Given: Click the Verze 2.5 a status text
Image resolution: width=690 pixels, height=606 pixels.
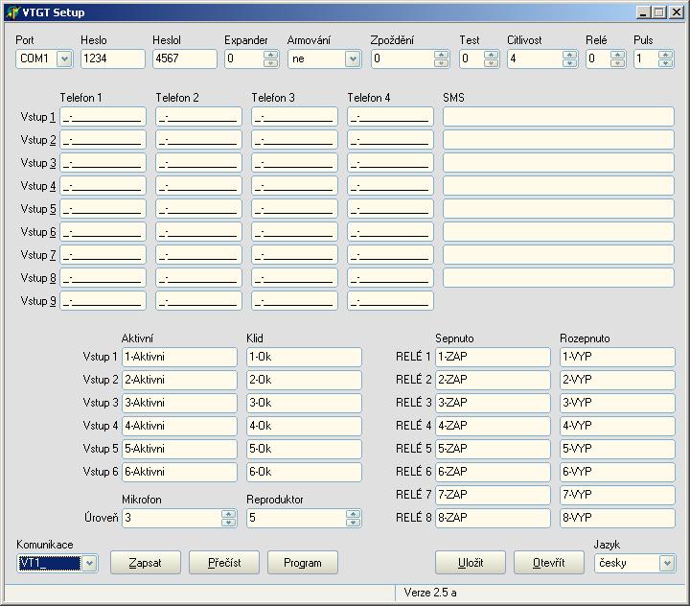Looking at the screenshot, I should [x=430, y=593].
